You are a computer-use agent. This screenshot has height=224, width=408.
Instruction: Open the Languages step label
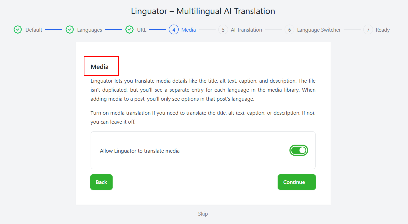(89, 30)
